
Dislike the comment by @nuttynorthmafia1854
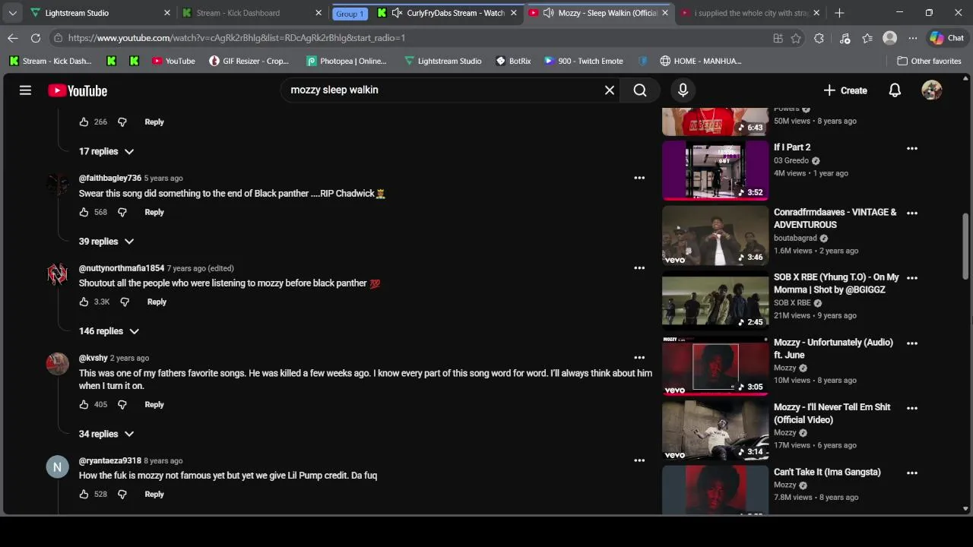[x=125, y=302]
